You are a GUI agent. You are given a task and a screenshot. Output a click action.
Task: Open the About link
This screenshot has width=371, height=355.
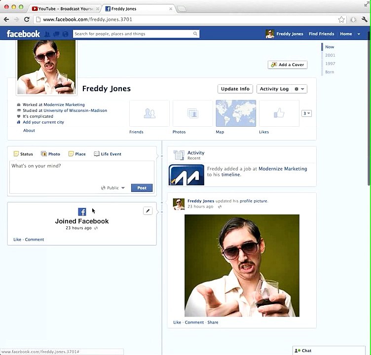[x=29, y=130]
